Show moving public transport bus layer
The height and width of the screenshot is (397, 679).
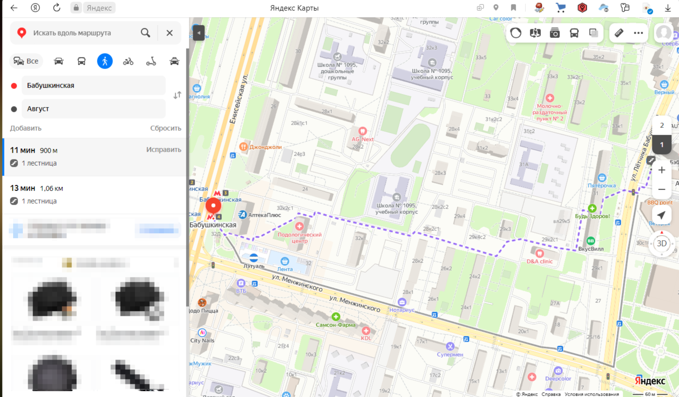(574, 33)
